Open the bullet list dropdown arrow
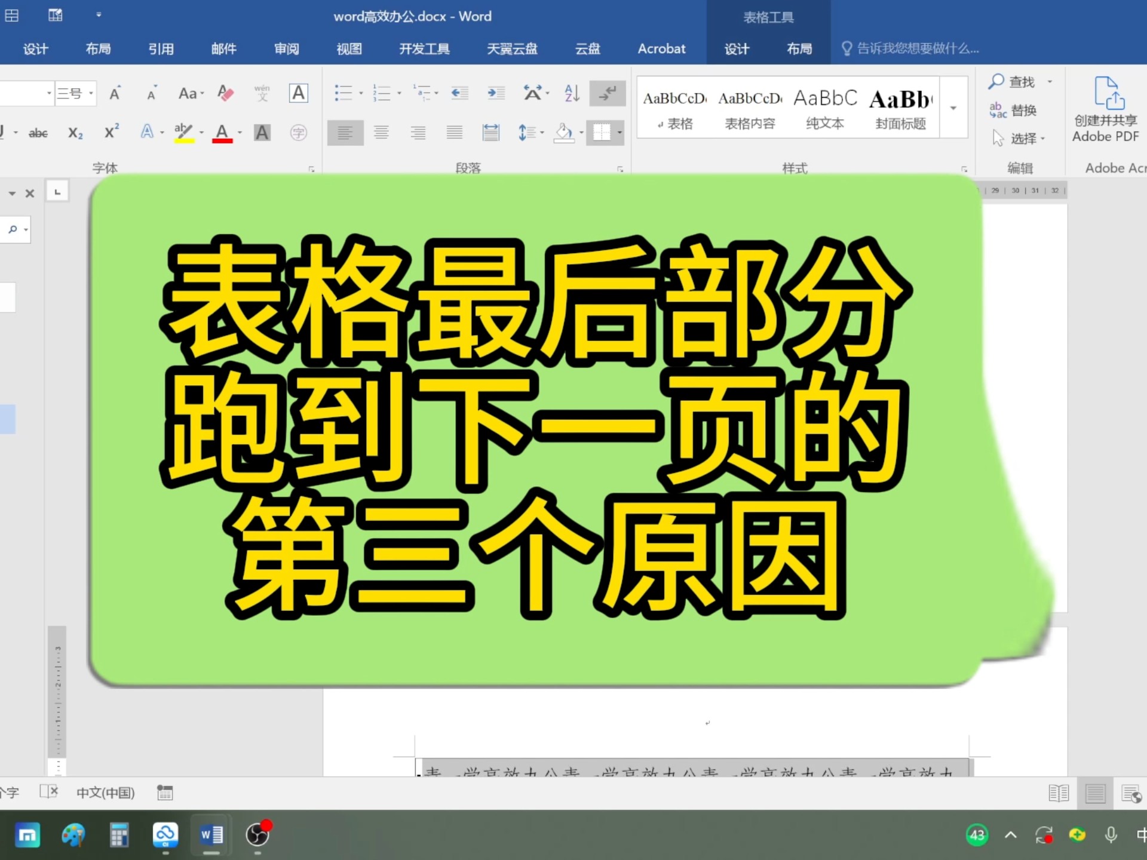 361,93
